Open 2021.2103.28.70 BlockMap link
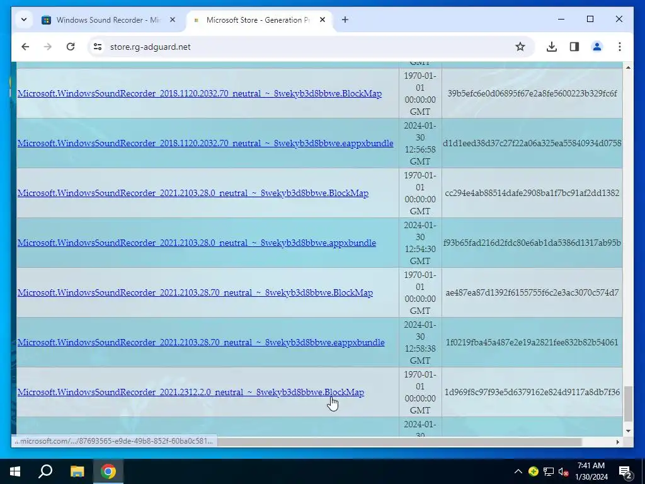Screen dimensions: 645x484 tap(195, 292)
